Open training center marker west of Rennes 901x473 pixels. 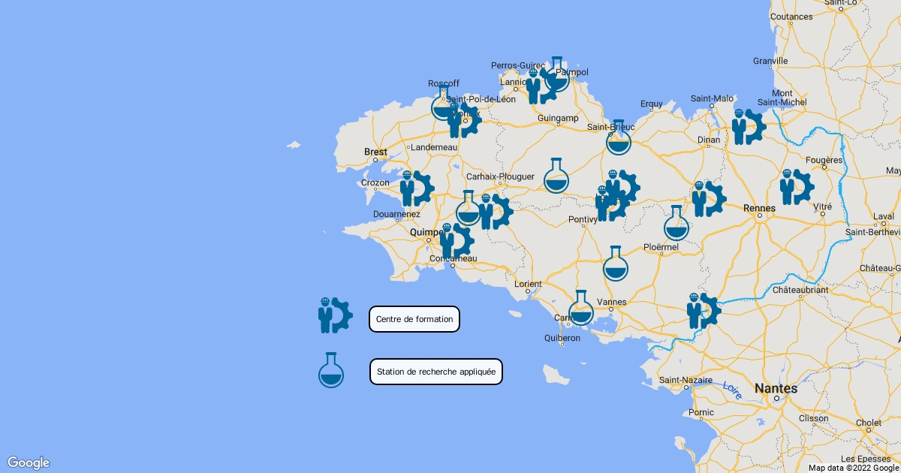pos(708,199)
